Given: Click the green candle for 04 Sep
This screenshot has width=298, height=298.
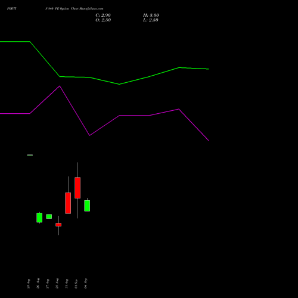Looking at the screenshot, I should pos(87,206).
